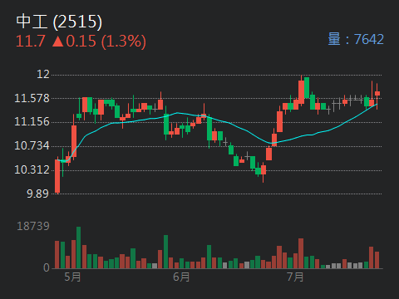Click the 11.578 price axis label
399x299 pixels.
tap(32, 98)
